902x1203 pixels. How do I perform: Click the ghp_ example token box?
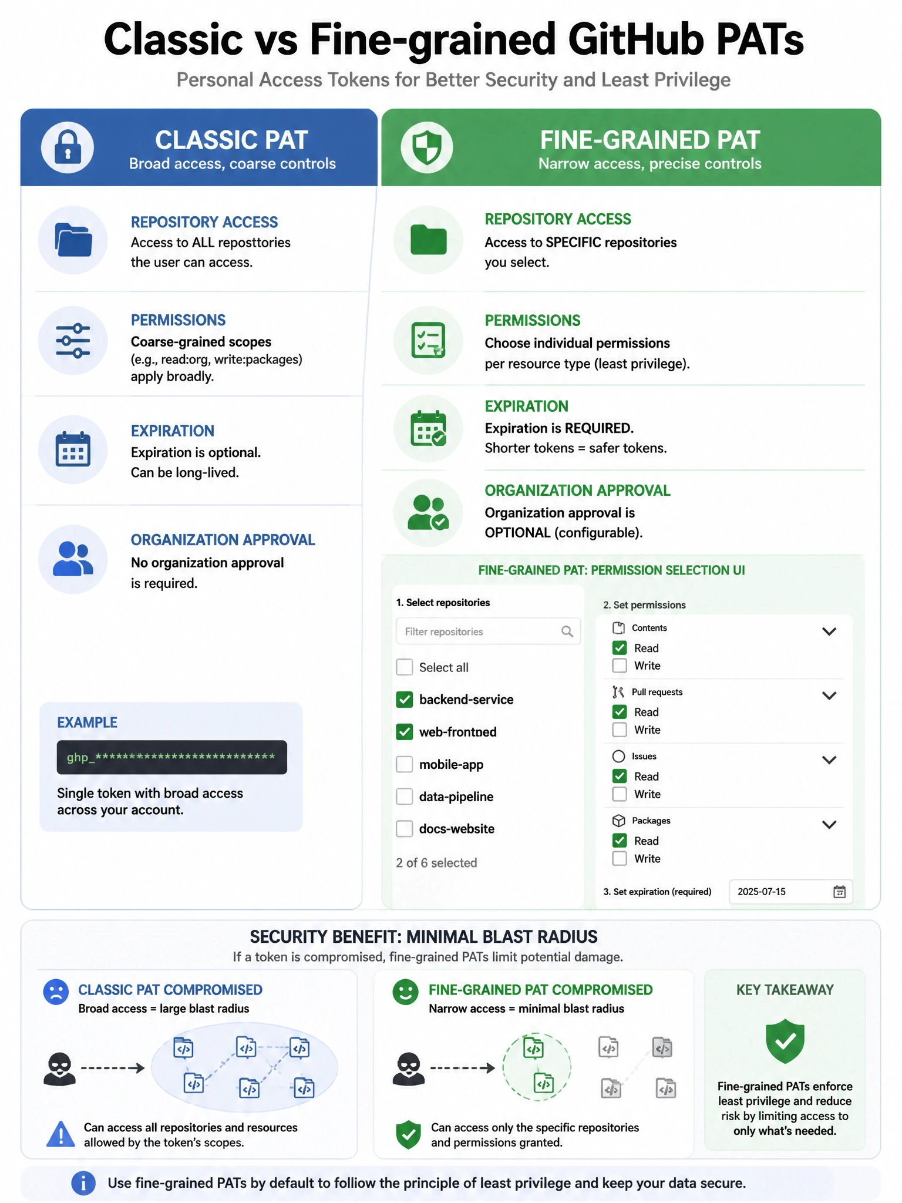172,757
